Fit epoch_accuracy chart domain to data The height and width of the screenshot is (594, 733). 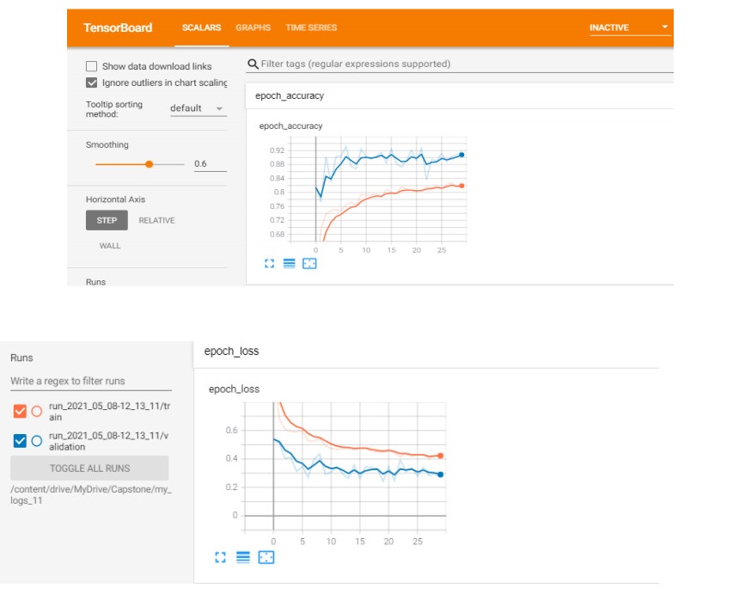pyautogui.click(x=310, y=263)
